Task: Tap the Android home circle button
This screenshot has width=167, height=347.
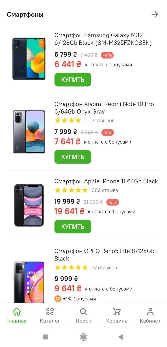Action: (83, 337)
